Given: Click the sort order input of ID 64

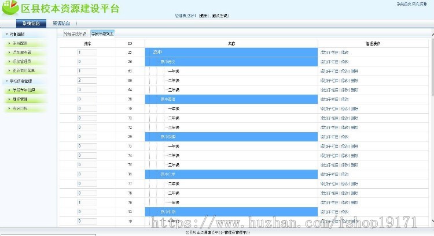Looking at the screenshot, I should click(87, 89).
